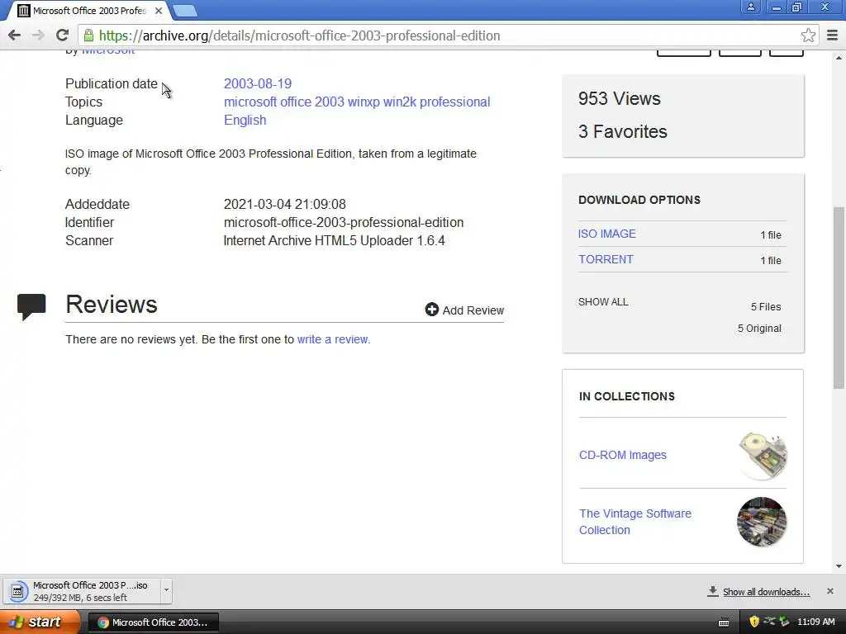Bookmark this page with the star icon
This screenshot has width=846, height=634.
point(808,35)
